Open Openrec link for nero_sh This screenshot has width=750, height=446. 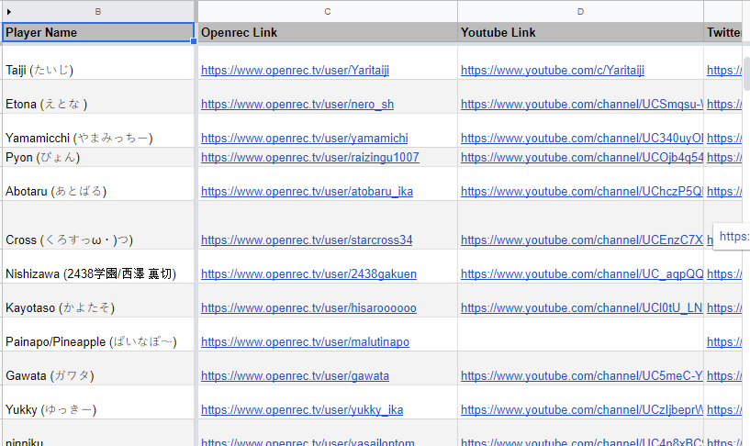[297, 105]
